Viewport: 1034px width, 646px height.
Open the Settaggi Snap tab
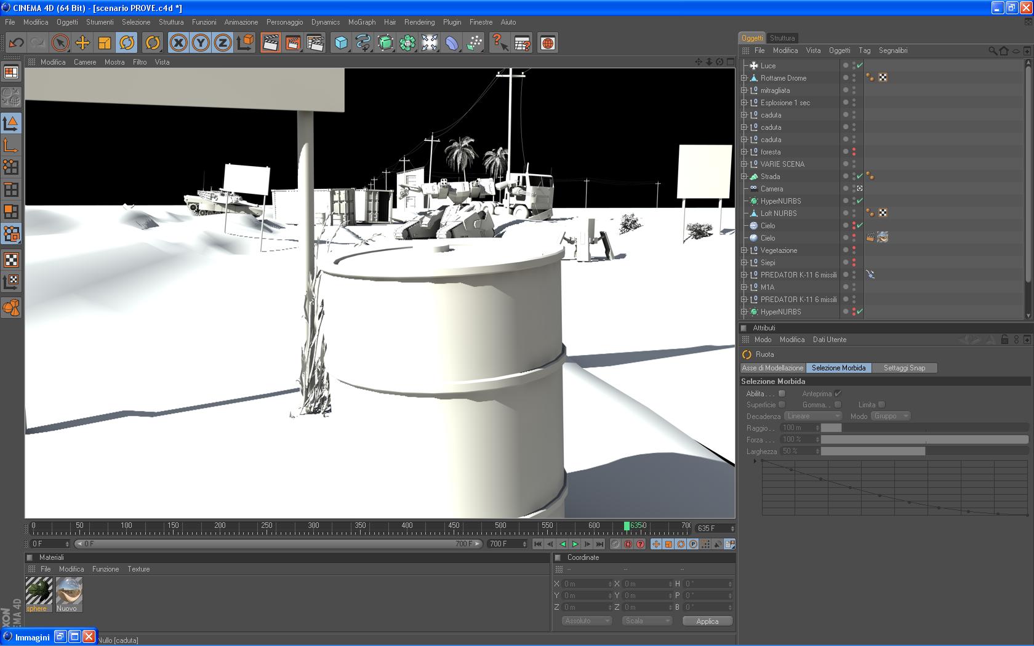[904, 368]
